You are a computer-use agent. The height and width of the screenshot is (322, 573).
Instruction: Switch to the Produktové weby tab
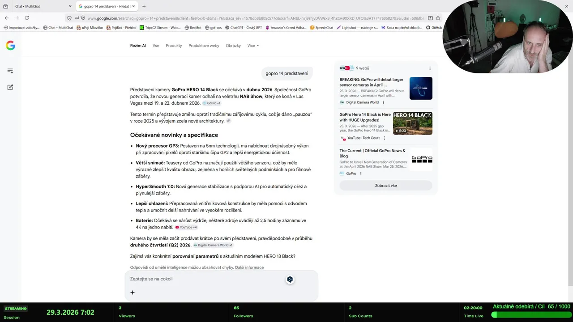[x=204, y=46]
